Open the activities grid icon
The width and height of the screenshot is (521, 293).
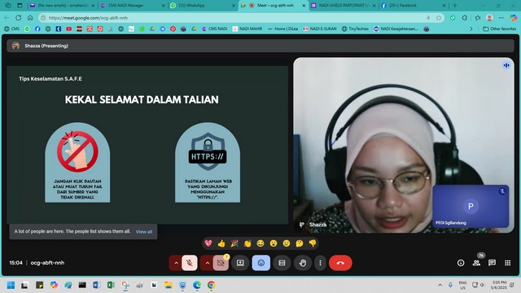(x=508, y=263)
